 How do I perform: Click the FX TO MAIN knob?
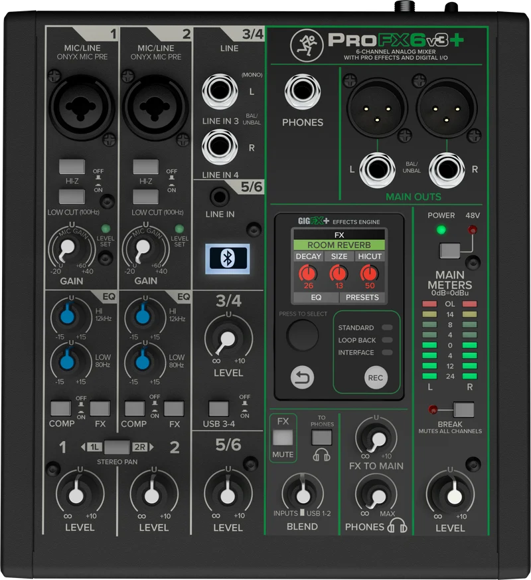[377, 439]
